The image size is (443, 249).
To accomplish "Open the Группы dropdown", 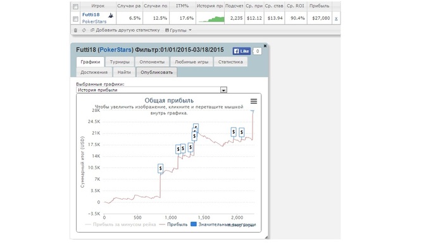I will (x=178, y=30).
